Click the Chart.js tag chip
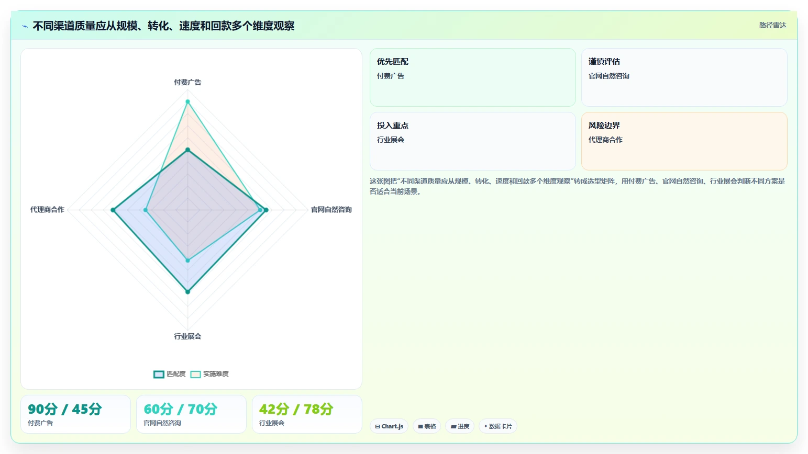Viewport: 808px width, 454px height. click(x=389, y=426)
